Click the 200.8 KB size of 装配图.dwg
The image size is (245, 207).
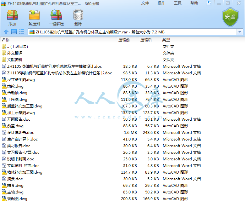tap(129, 199)
